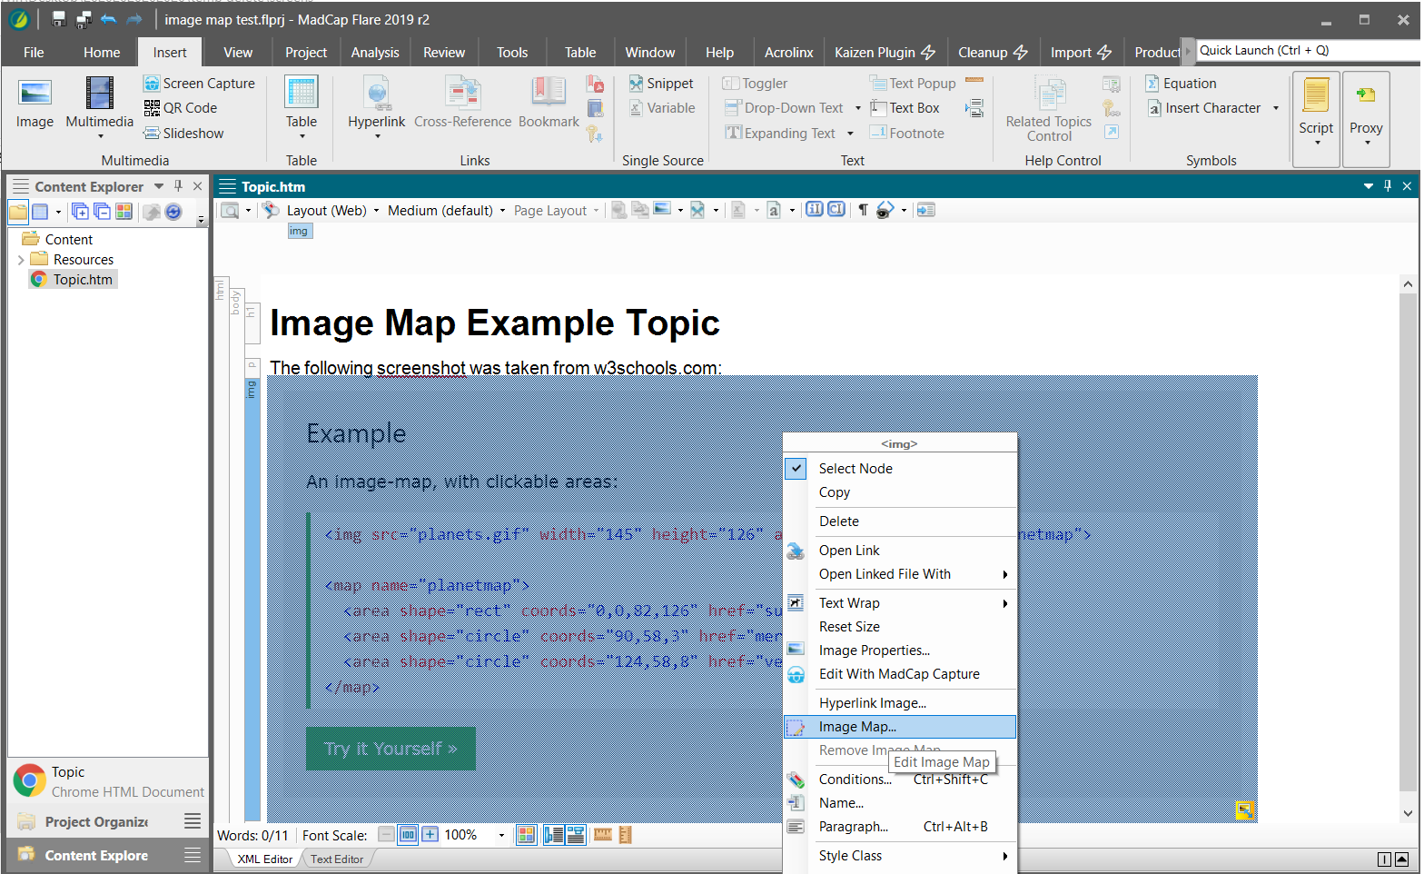Insert a Slideshow
Image resolution: width=1424 pixels, height=874 pixels.
pos(183,133)
